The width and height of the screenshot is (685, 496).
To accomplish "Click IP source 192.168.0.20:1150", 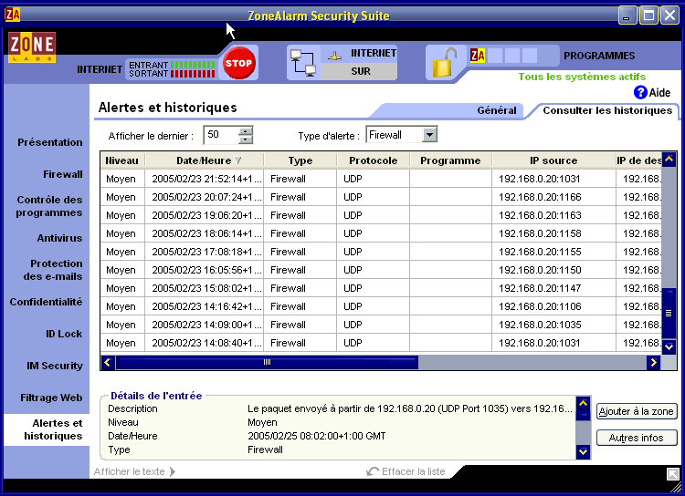I will tap(540, 270).
